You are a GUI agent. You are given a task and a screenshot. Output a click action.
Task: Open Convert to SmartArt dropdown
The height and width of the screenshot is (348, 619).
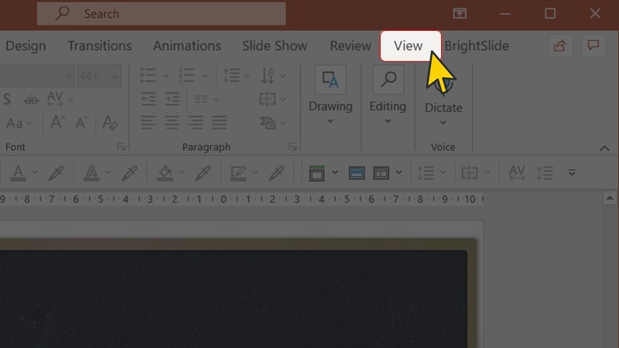[272, 123]
